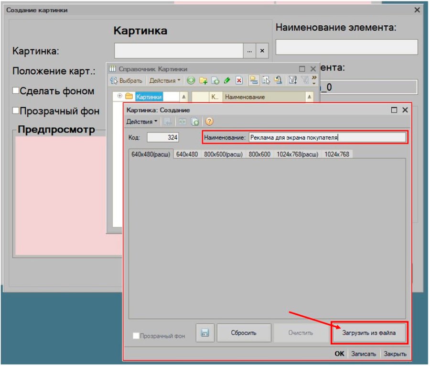The image size is (430, 366).
Task: Click the greyed arrow icon next to Действия in Картинка: Создание
Action: 168,122
